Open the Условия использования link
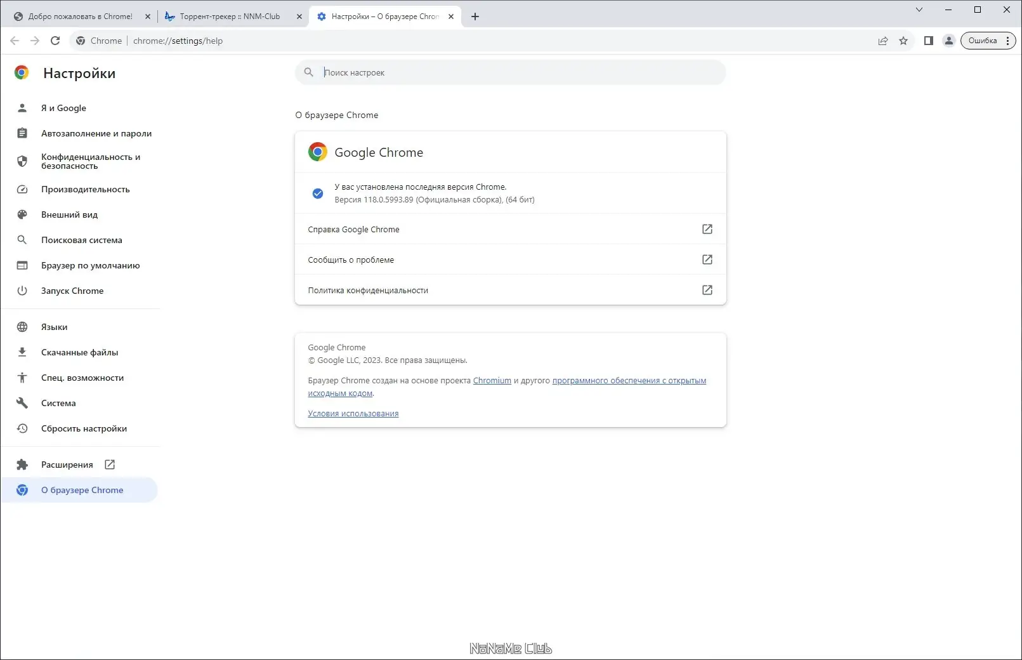Screen dimensions: 1022x660 click(x=353, y=414)
